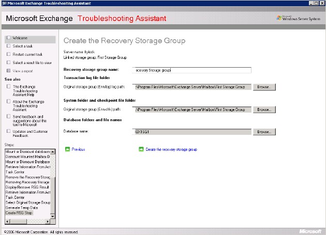Click Steps list scroll up arrow

click(53, 152)
